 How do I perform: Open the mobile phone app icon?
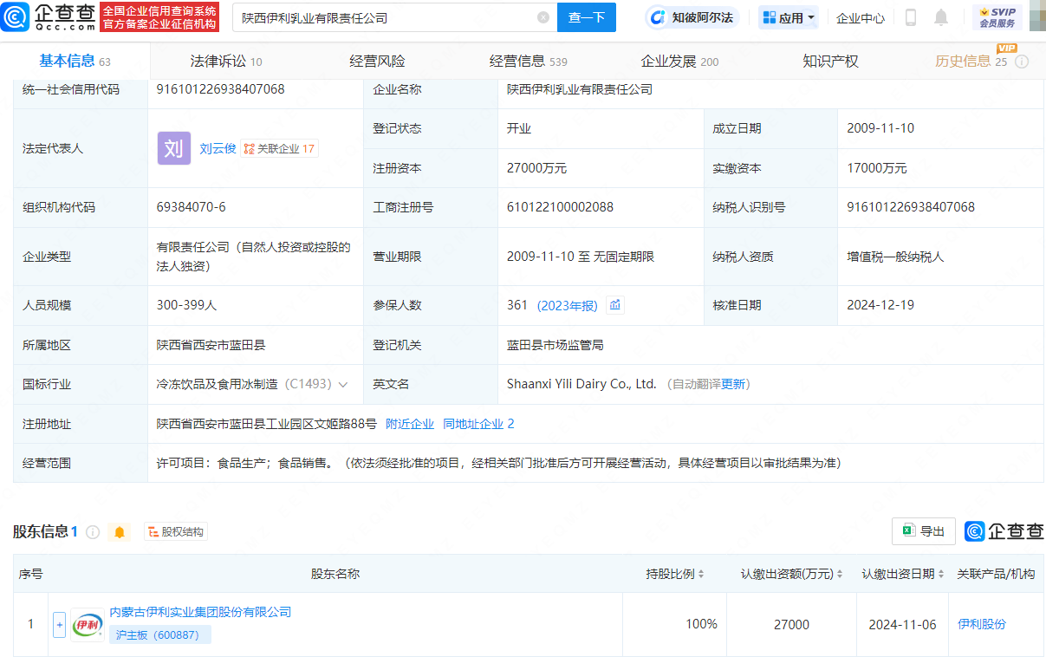[911, 17]
